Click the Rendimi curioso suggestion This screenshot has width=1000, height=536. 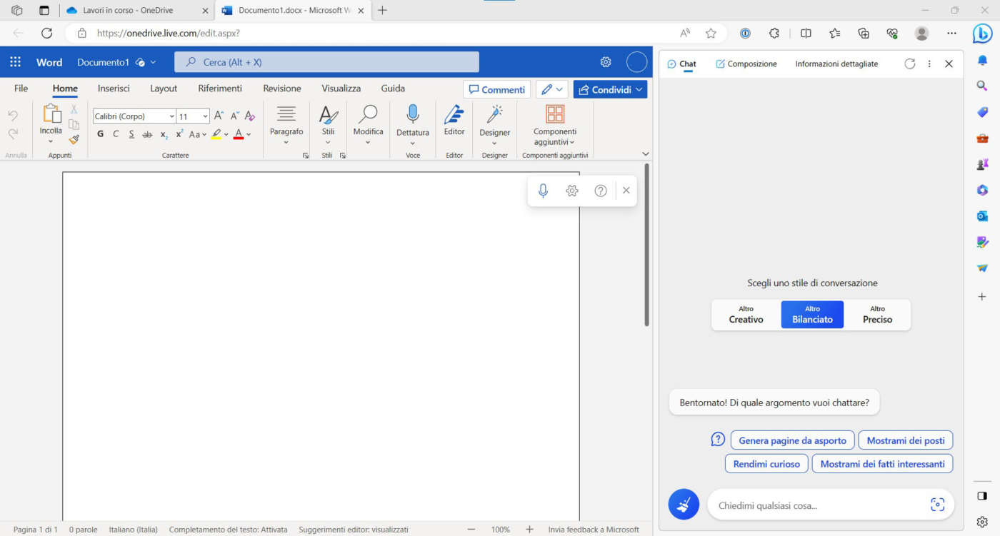point(766,464)
